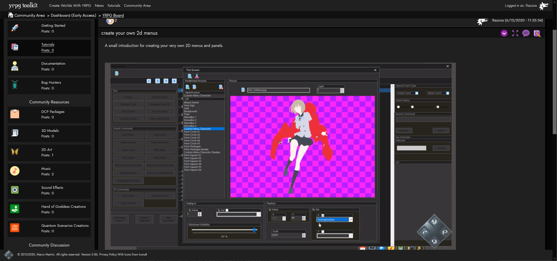
Task: Collapse post with purple chevron-down button
Action: click(x=504, y=33)
